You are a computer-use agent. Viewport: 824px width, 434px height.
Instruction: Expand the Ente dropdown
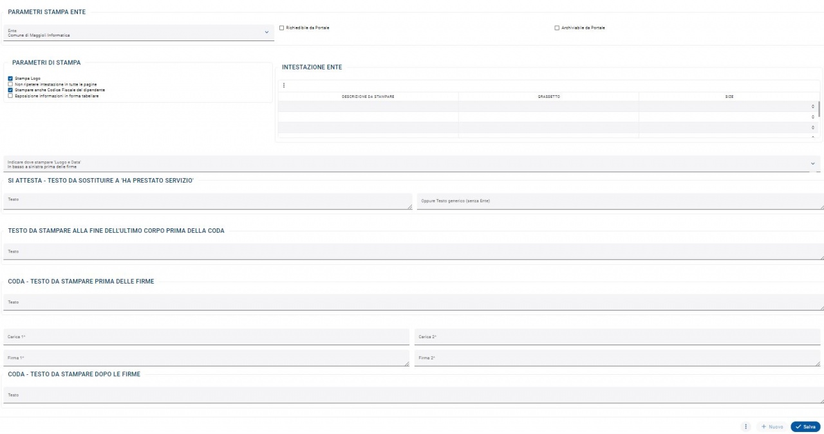(138, 32)
